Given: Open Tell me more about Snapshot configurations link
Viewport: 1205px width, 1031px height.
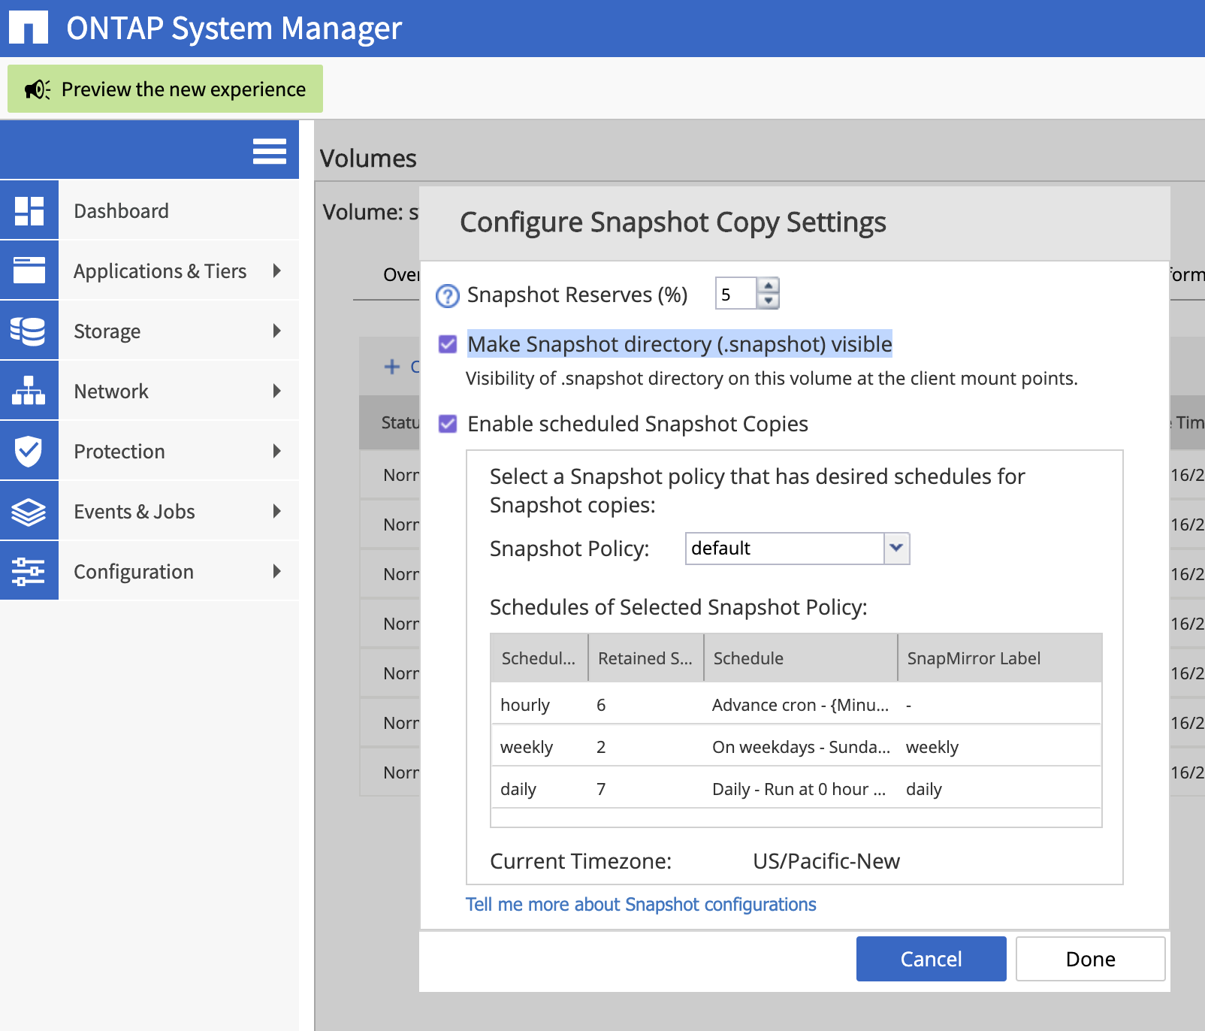Looking at the screenshot, I should (641, 904).
